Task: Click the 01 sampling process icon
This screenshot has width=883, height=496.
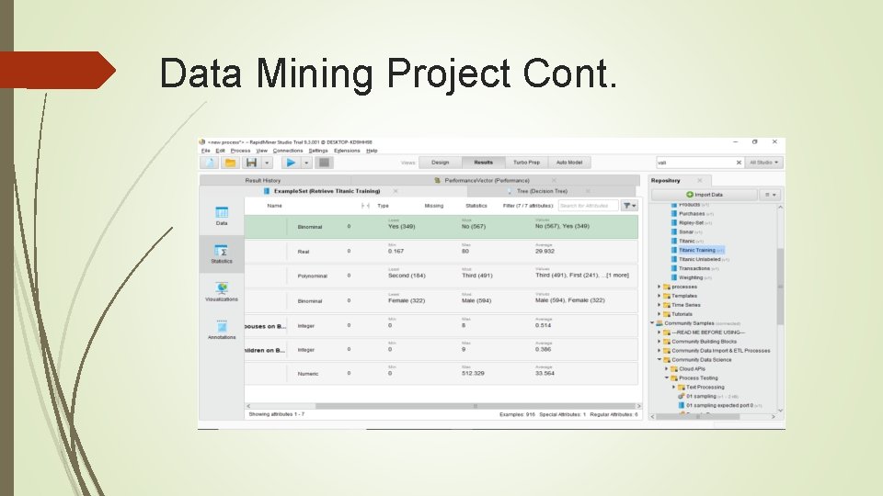Action: pos(682,396)
